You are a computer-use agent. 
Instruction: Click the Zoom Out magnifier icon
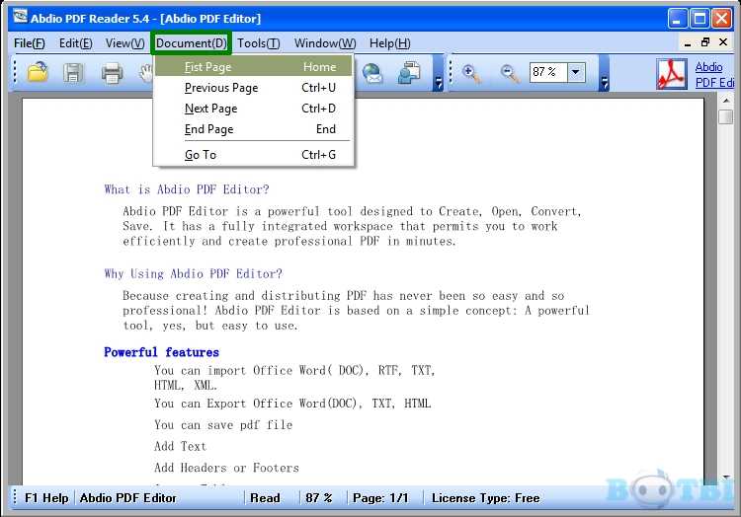pyautogui.click(x=510, y=72)
